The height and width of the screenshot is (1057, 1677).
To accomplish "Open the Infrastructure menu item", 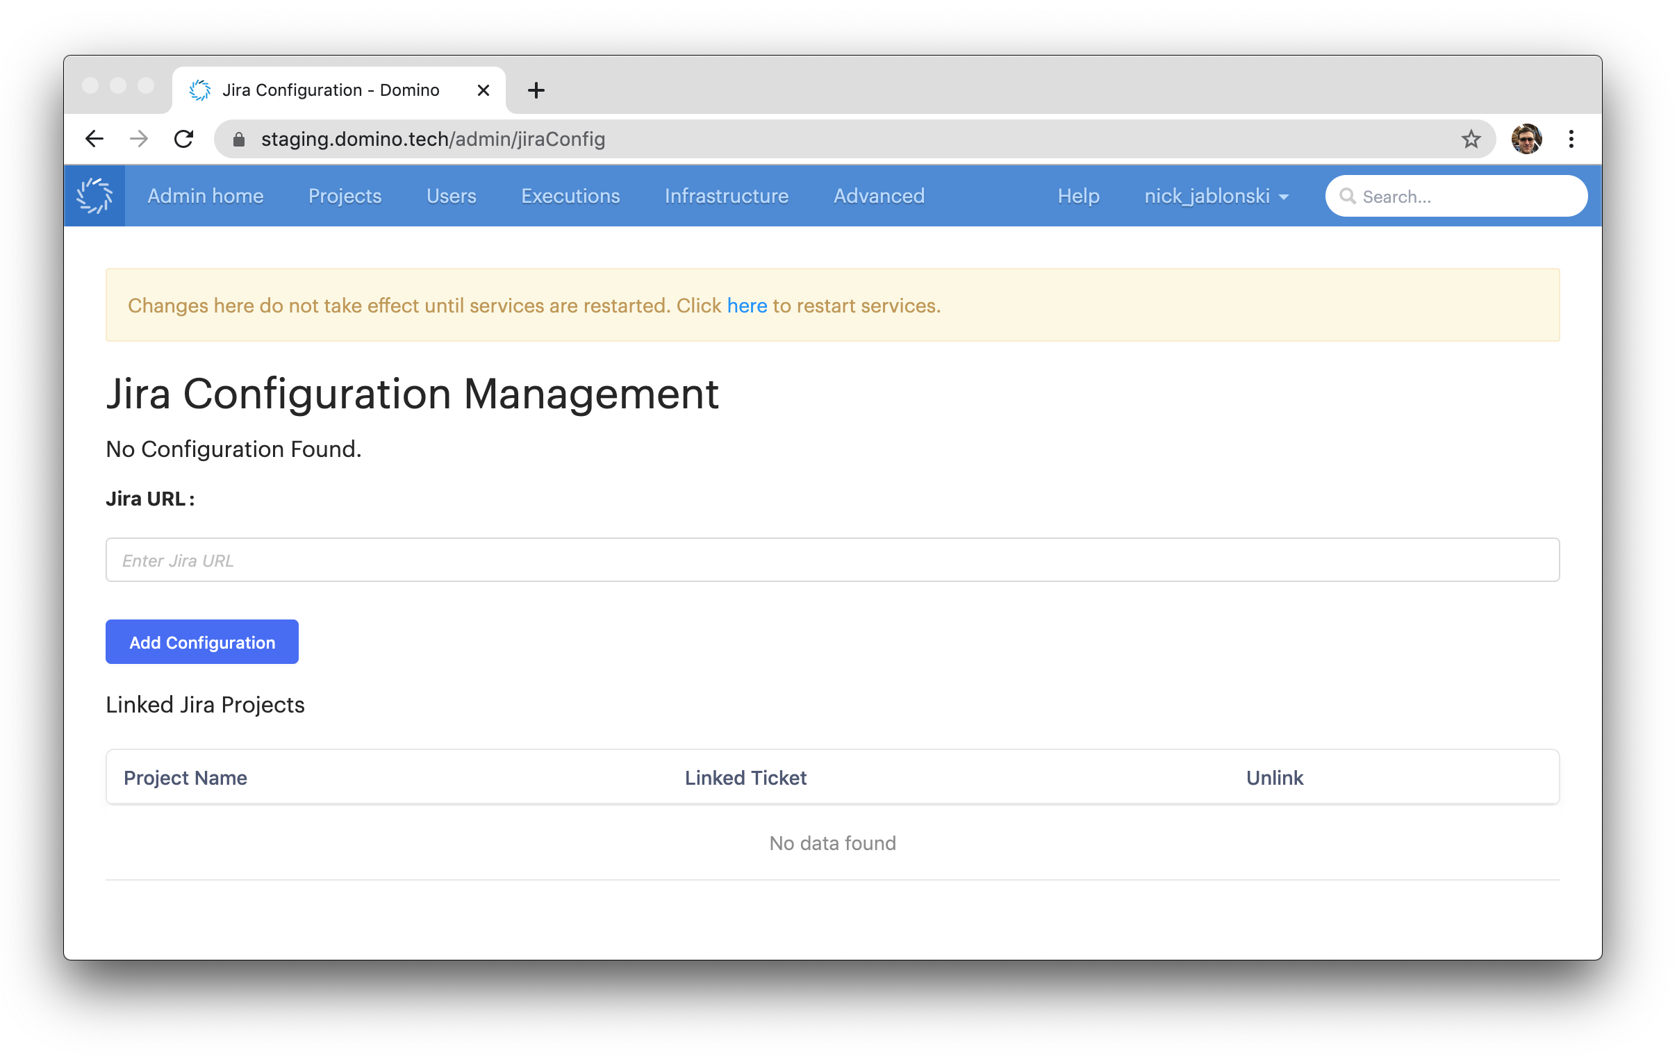I will [727, 197].
